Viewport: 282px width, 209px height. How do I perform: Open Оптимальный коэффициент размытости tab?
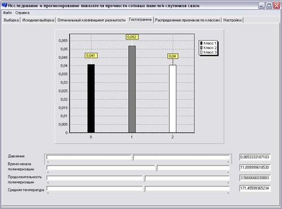[92, 20]
